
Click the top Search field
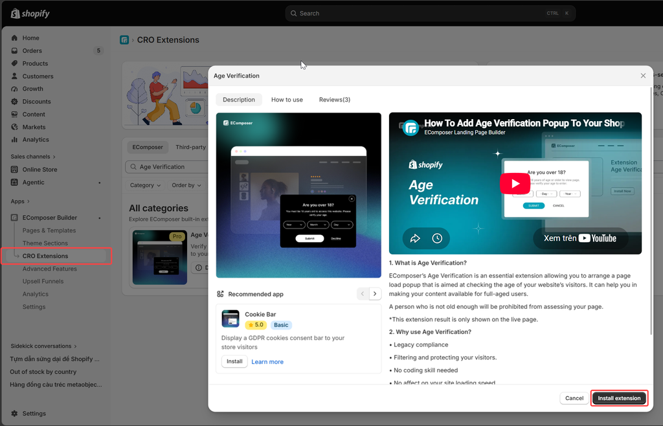430,14
